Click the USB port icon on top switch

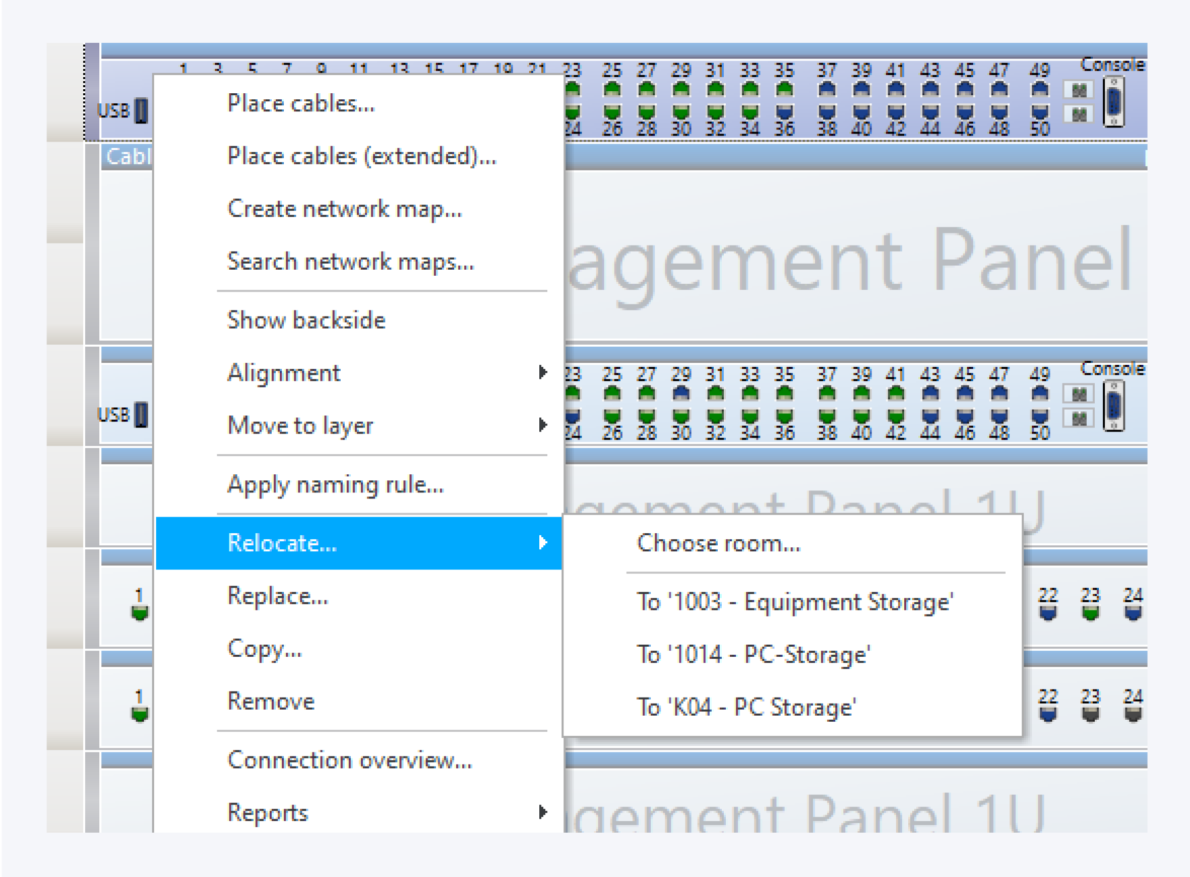[141, 110]
